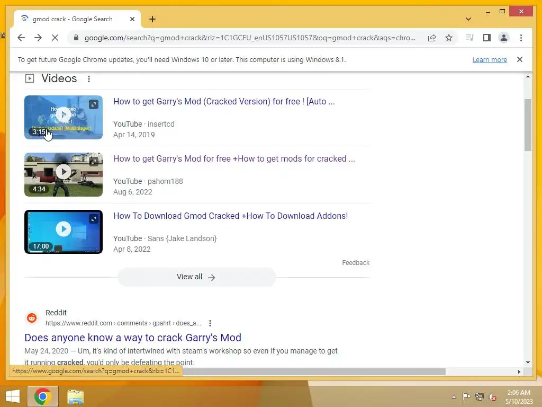The width and height of the screenshot is (542, 407).
Task: Expand the tab search chevron
Action: pyautogui.click(x=468, y=19)
